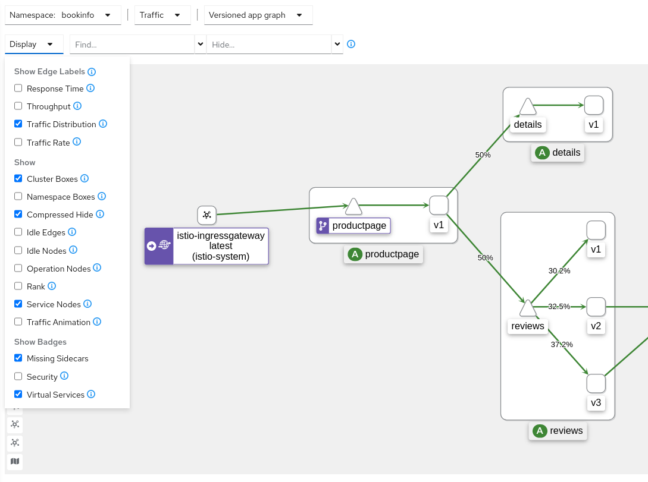Open the graph Legend map icon
Image resolution: width=648 pixels, height=482 pixels.
(x=14, y=462)
